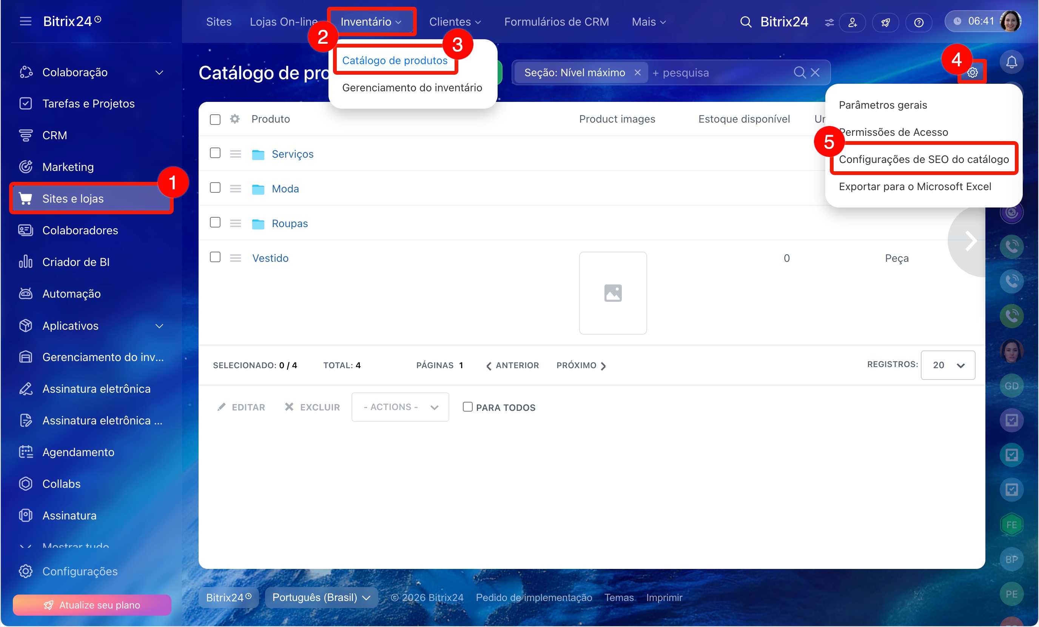Click the magnifier icon in filter field
This screenshot has height=627, width=1039.
click(x=799, y=72)
